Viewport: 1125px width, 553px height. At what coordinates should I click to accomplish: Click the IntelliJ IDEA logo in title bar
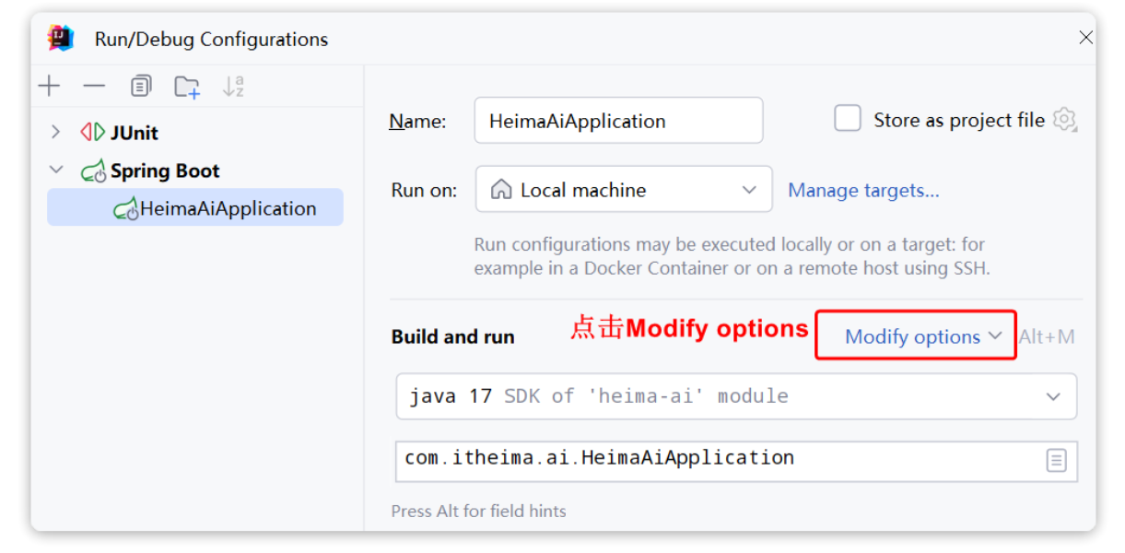pos(61,39)
